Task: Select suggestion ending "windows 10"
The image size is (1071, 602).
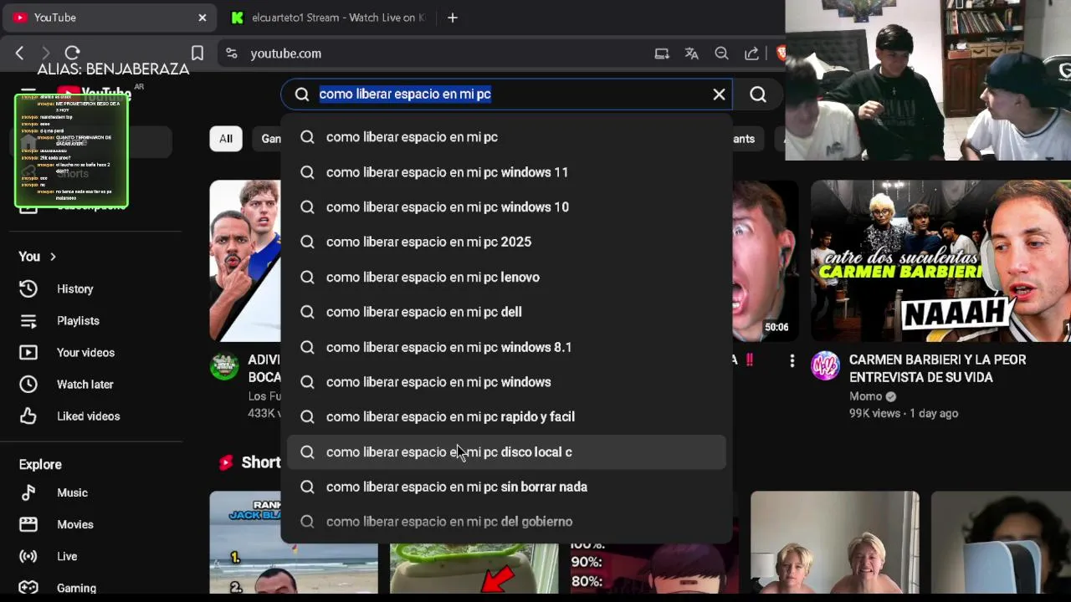Action: (506, 207)
